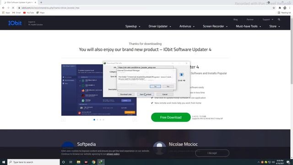Close the IObit Software Updater tab
This screenshot has height=165, width=293.
point(35,2)
